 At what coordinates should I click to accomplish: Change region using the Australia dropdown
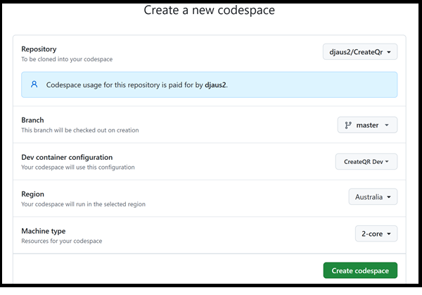pyautogui.click(x=373, y=197)
